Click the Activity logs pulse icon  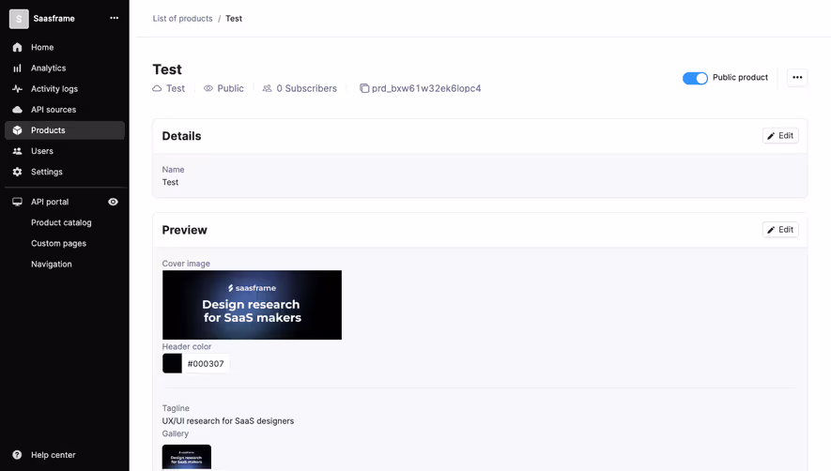click(x=18, y=88)
